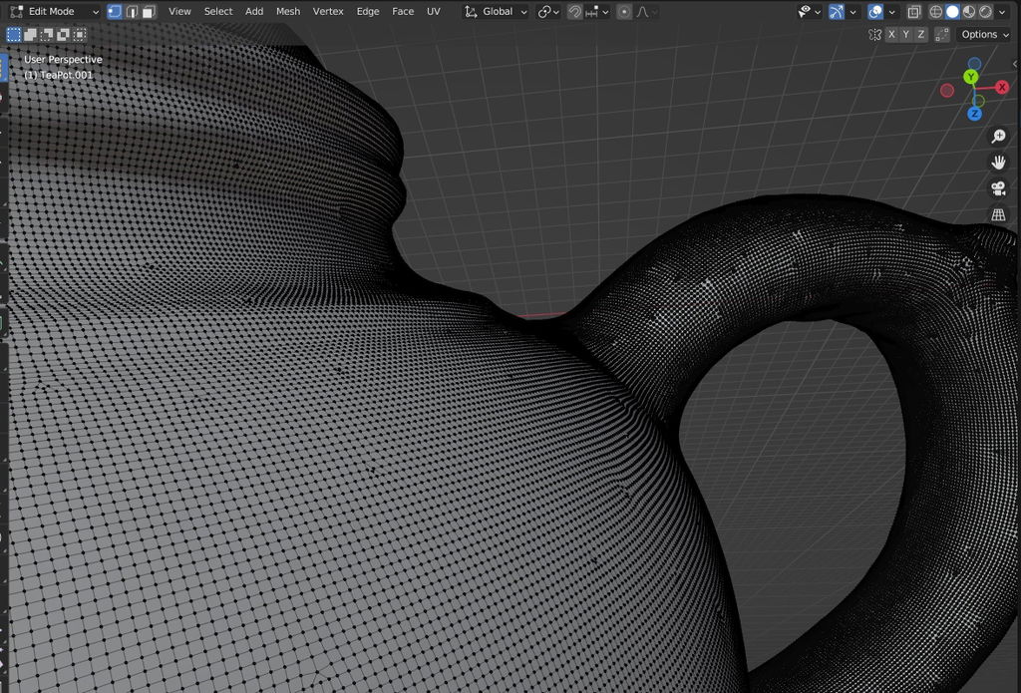Open the overlays options dropdown arrow

click(x=892, y=12)
